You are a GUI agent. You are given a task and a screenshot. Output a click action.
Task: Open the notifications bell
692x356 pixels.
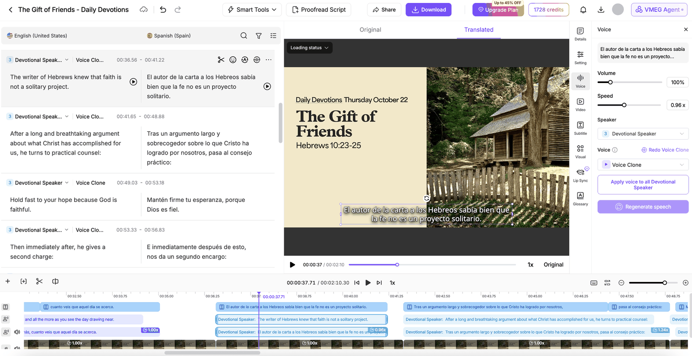[583, 9]
